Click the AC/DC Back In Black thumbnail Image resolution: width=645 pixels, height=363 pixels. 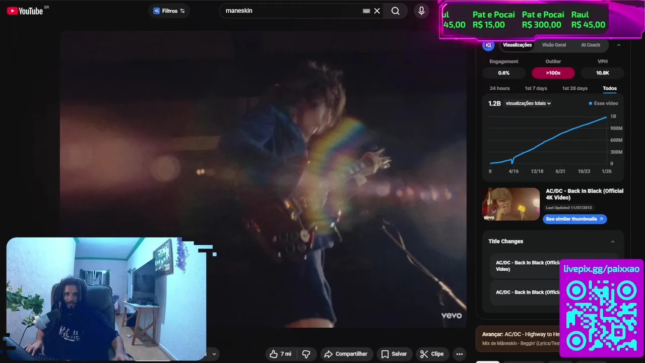[511, 204]
